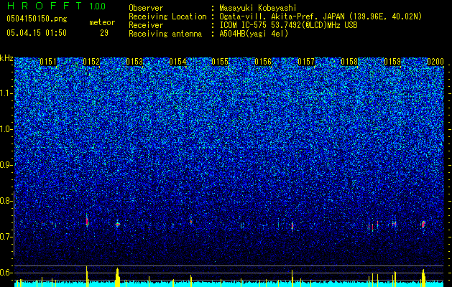Click the 0.9 frequency axis label
Image resolution: width=452 pixels, height=287 pixels.
click(x=6, y=165)
